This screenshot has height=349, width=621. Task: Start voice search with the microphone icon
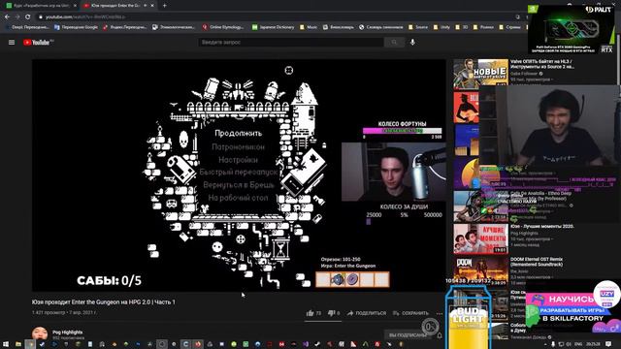(412, 43)
